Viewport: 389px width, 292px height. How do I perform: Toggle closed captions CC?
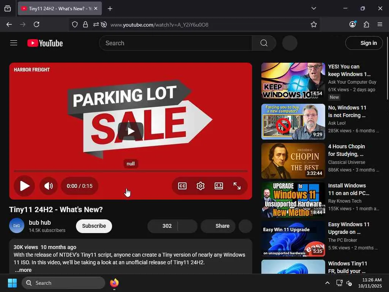pos(182,186)
